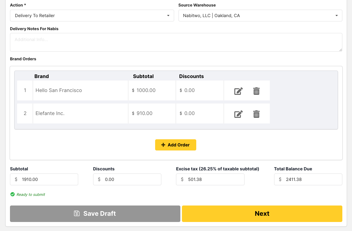Open the Source Warehouse dropdown
Image resolution: width=352 pixels, height=231 pixels.
(x=260, y=16)
